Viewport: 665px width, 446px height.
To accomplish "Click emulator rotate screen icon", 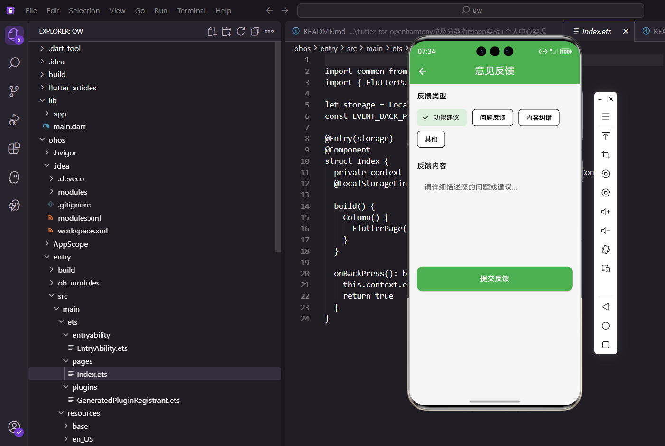I will click(606, 250).
